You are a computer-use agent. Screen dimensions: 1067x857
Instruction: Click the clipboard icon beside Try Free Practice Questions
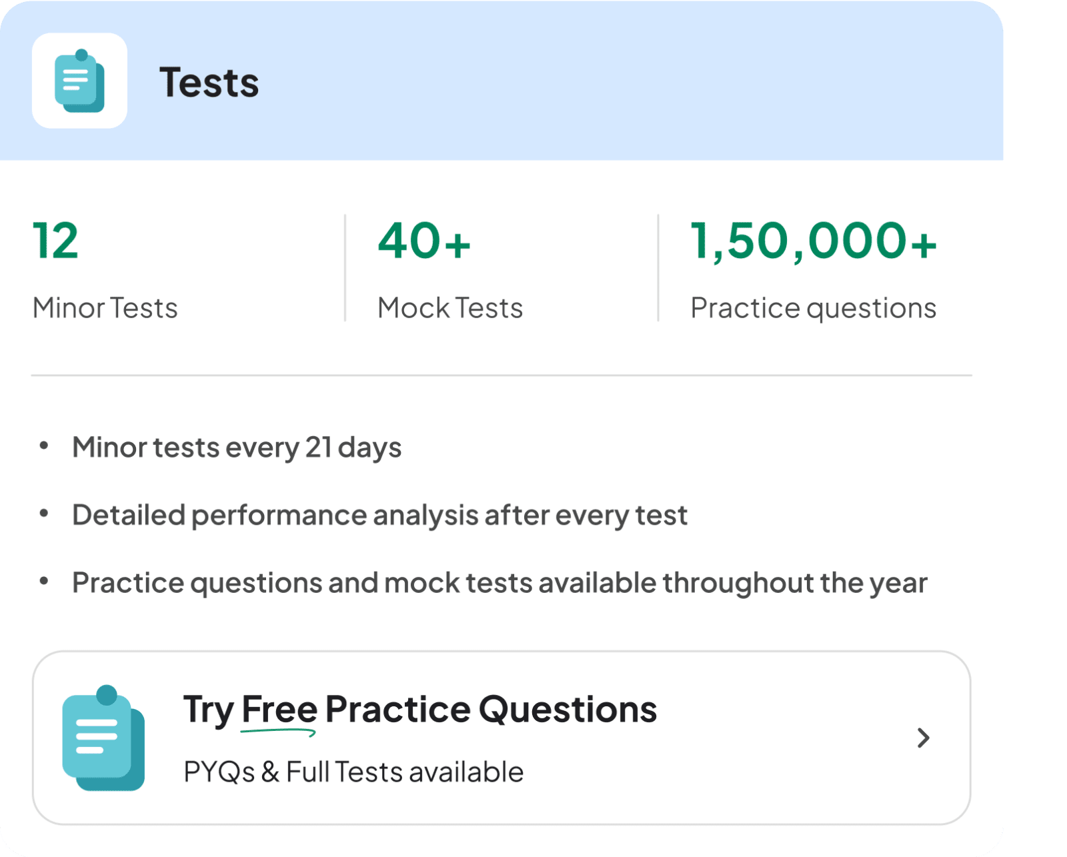103,738
